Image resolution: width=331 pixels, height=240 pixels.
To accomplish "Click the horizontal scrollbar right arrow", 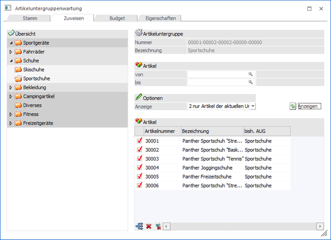I will (320, 226).
